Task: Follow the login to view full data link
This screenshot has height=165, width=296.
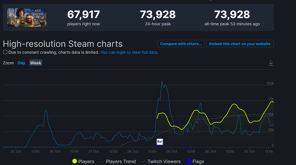Action: 129,52
